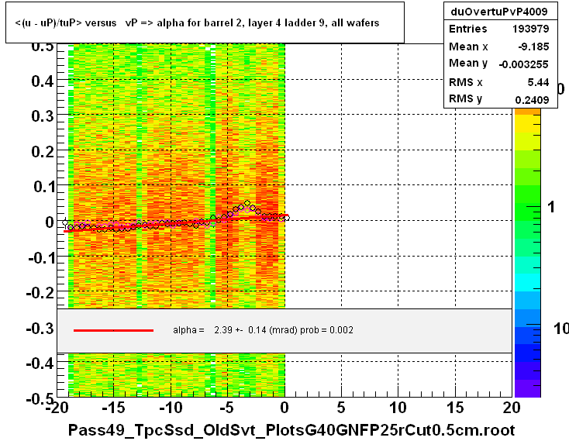Click the RMS y 0.2409 row
Viewport: 569px width, 441px height.
tap(500, 99)
